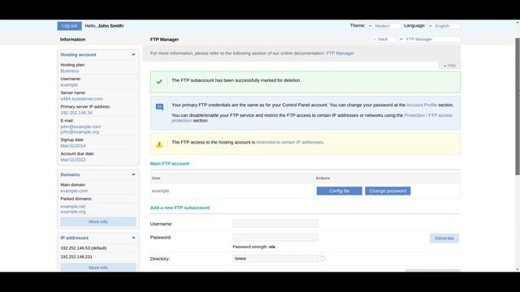Open the Language dropdown
This screenshot has height=292, width=520.
pos(444,26)
